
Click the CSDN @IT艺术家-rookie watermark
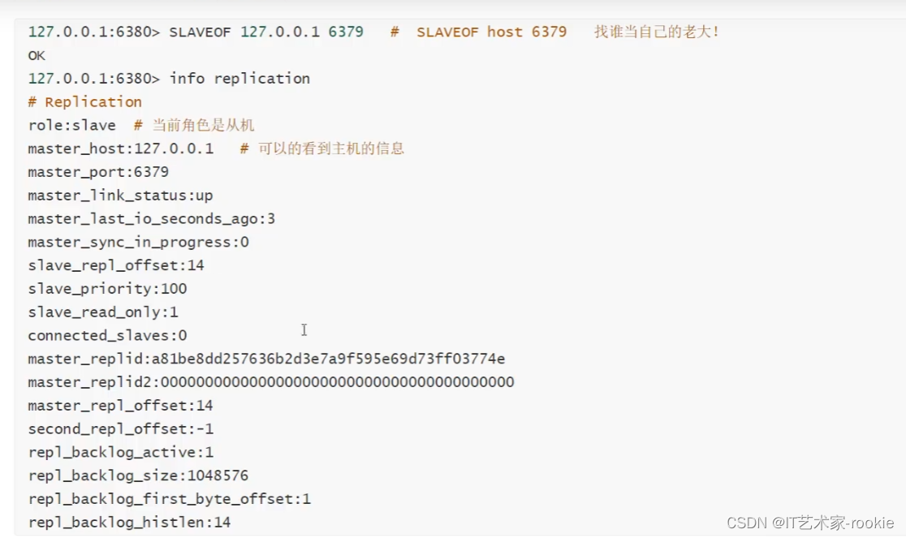coord(810,523)
